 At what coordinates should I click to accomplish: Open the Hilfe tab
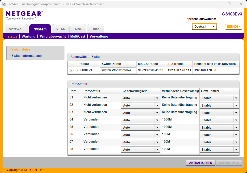click(95, 29)
